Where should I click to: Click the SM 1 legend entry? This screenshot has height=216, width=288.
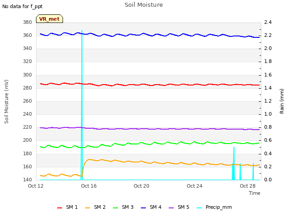click(67, 207)
